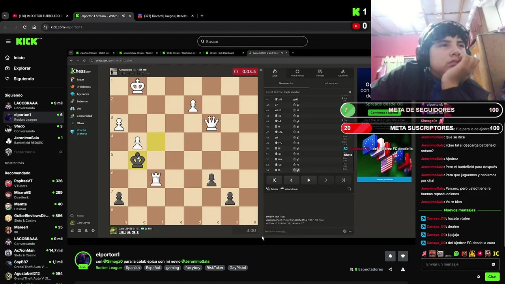Viewport: 505px width, 284px height.
Task: Click the Spanish tag
Action: [x=133, y=268]
